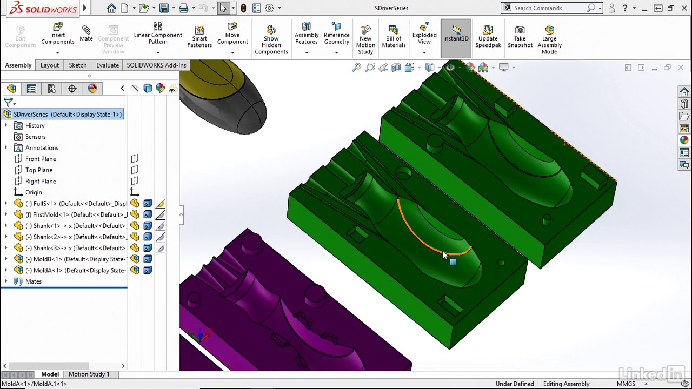Toggle hide/show for FirstMold<1> component
The height and width of the screenshot is (389, 692).
(135, 214)
